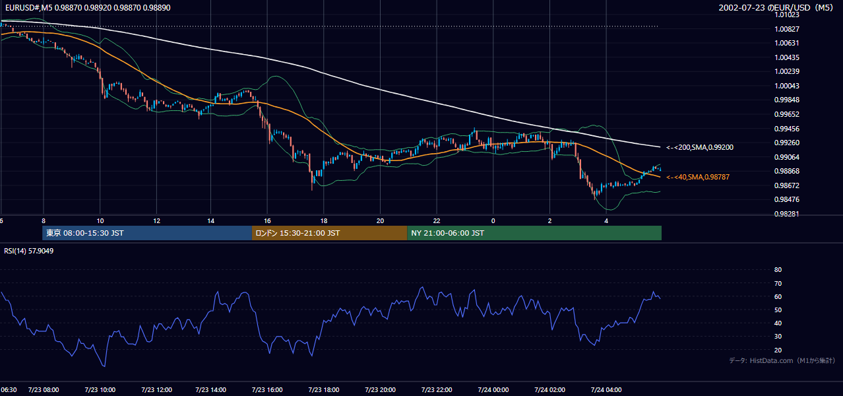Click hour label 8 on price chart axis
Screen dimensions: 843x396
coord(44,220)
